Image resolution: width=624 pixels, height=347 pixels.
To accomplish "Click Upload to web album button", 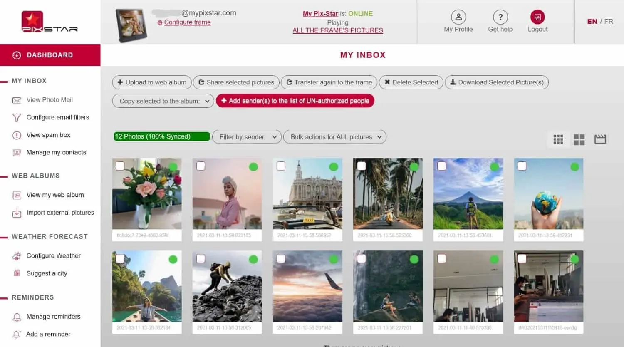I will click(x=152, y=82).
